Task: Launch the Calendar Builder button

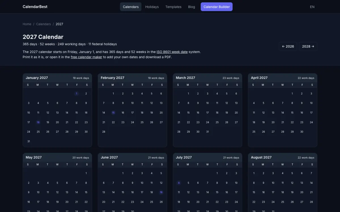Action: 217,7
